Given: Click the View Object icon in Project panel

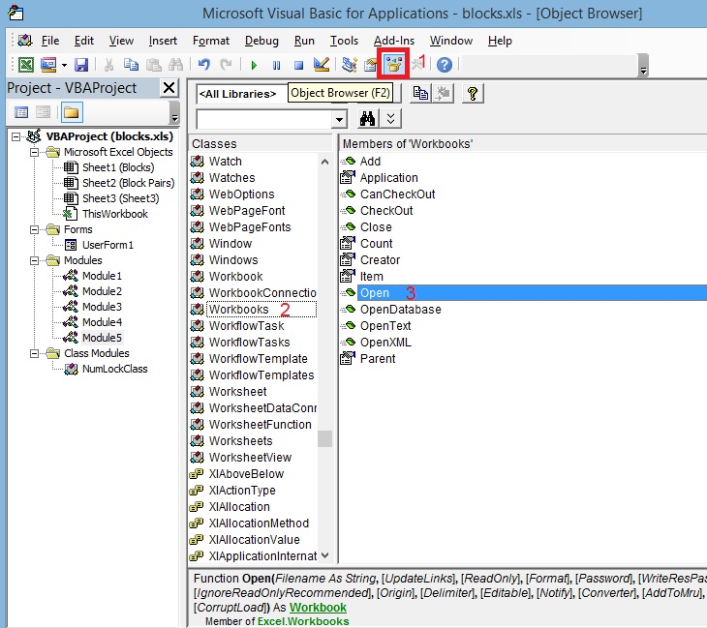Looking at the screenshot, I should click(43, 112).
